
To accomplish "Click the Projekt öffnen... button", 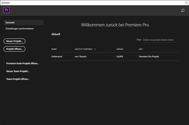I will [x=14, y=49].
